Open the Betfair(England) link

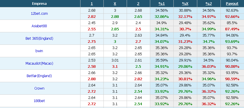39,76
